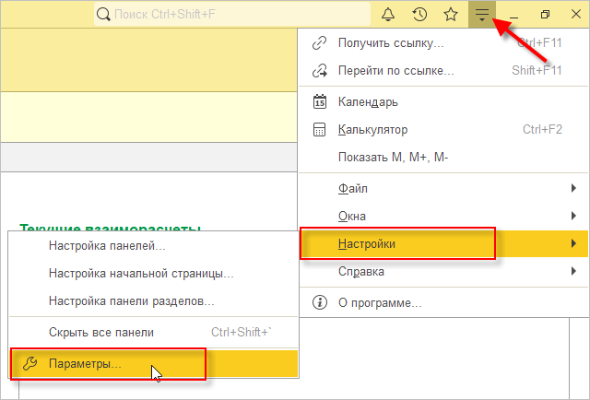Select Показать M, M+, M- entry
Viewport: 590px width, 400px height.
393,158
